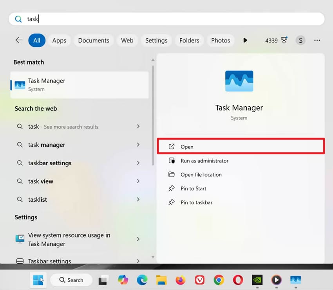The width and height of the screenshot is (333, 290).
Task: Switch to the Documents filter
Action: 94,40
